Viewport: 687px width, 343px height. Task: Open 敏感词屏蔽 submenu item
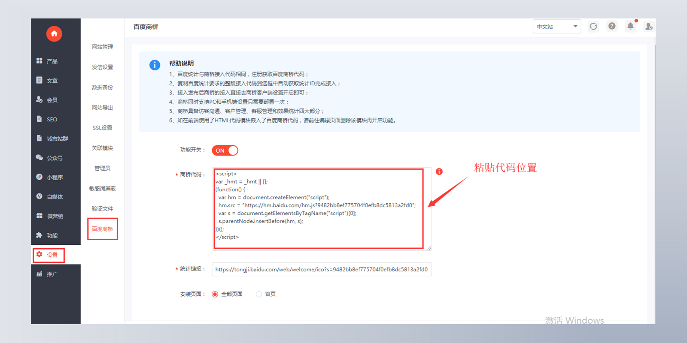click(x=102, y=189)
